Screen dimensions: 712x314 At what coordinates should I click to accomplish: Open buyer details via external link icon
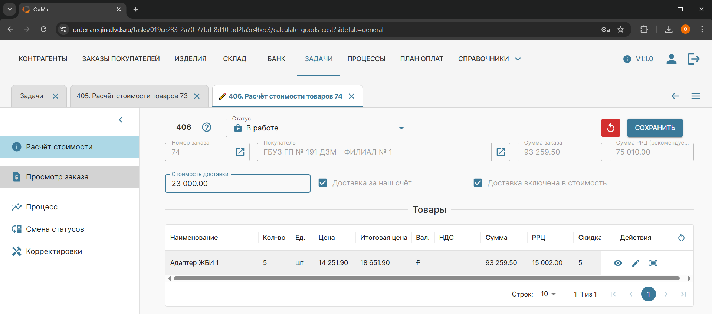[x=501, y=152]
